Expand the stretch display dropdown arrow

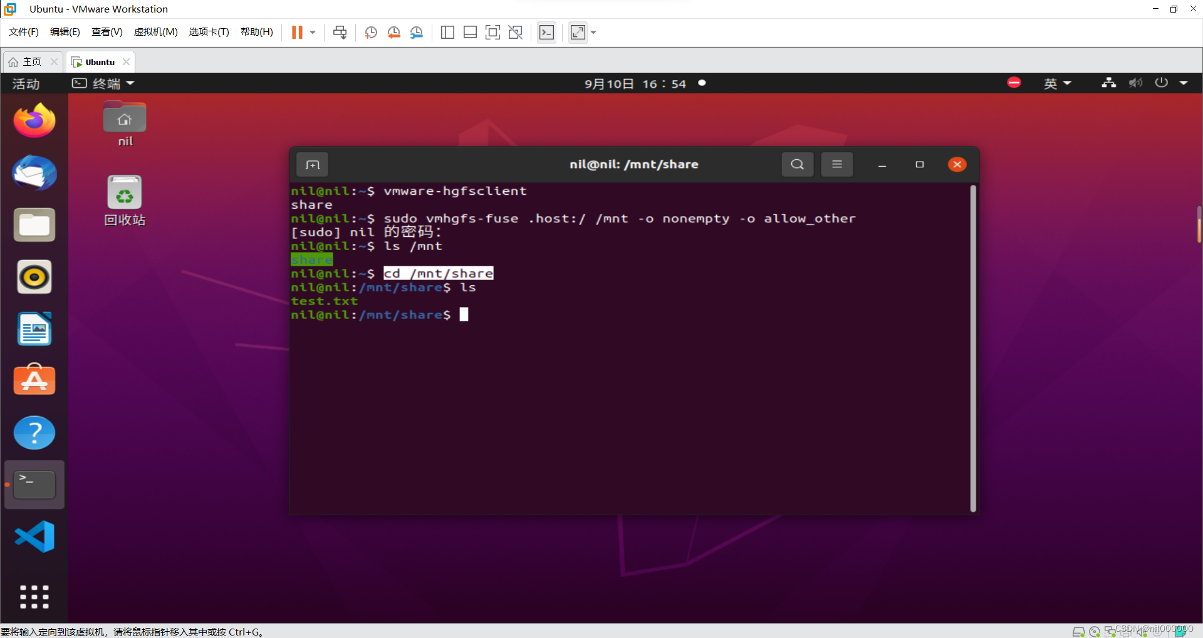[x=593, y=32]
